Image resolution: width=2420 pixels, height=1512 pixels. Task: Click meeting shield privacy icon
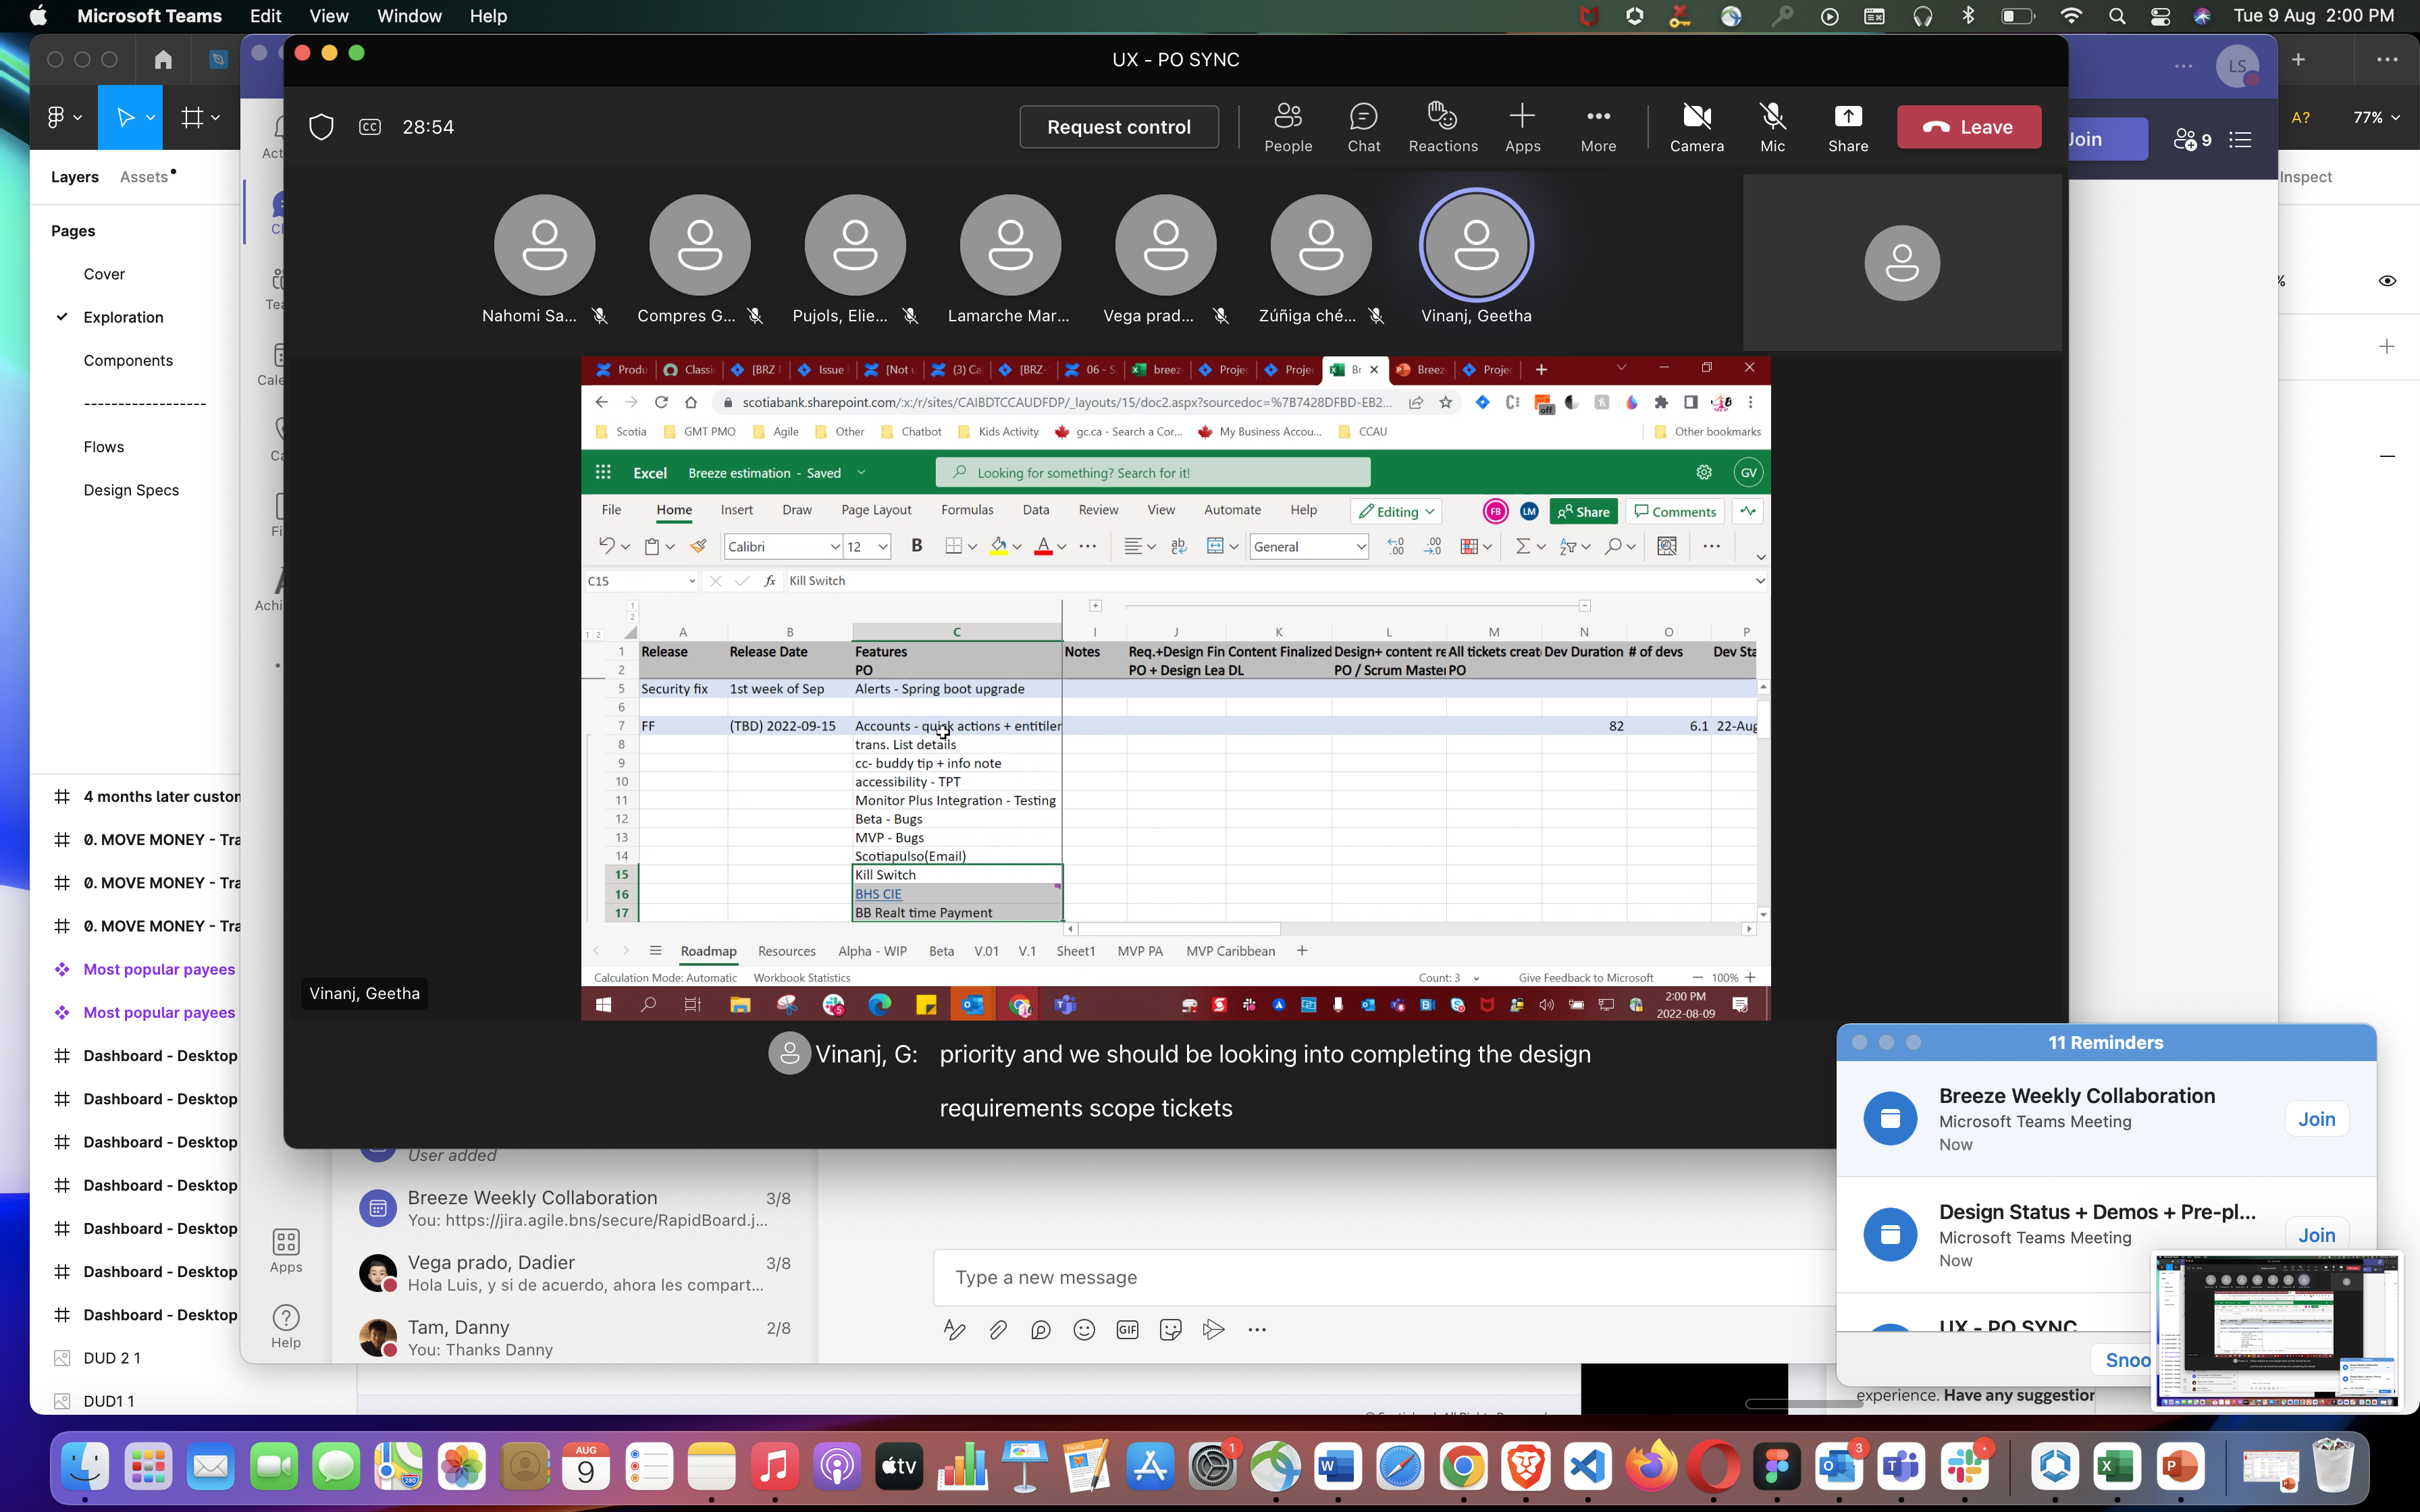click(321, 127)
